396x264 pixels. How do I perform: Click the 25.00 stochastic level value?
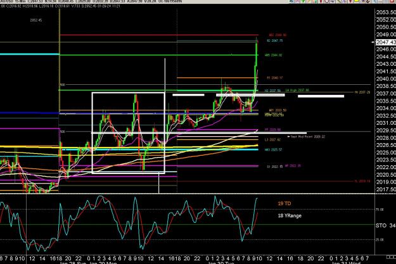[x=380, y=239]
